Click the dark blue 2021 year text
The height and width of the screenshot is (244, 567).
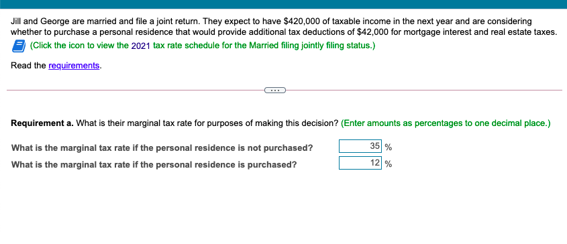[x=141, y=46]
